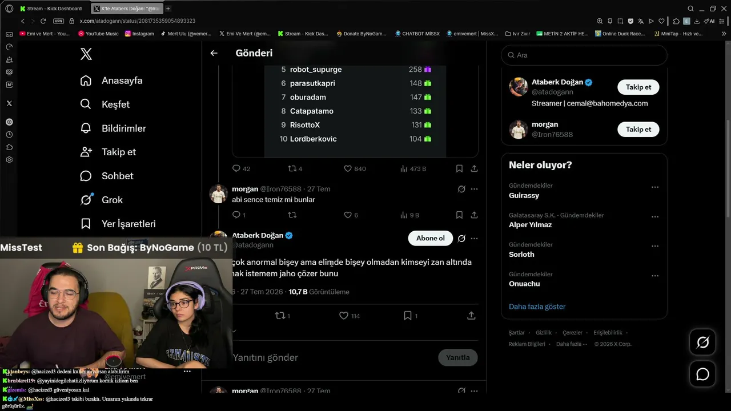Open browser extensions puzzle icon in toolbar
731x411 pixels.
pyautogui.click(x=676, y=21)
